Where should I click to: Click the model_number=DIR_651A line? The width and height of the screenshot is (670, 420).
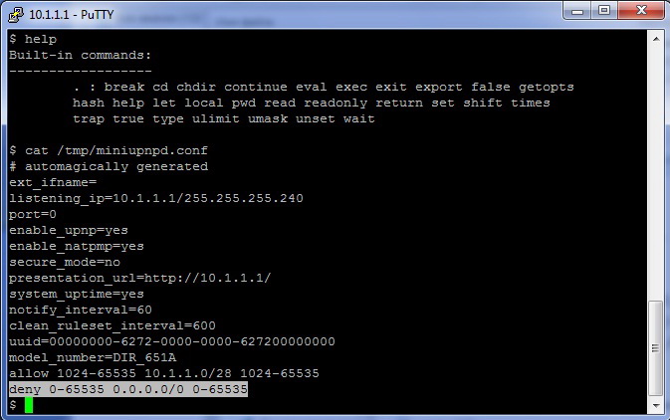tap(92, 357)
